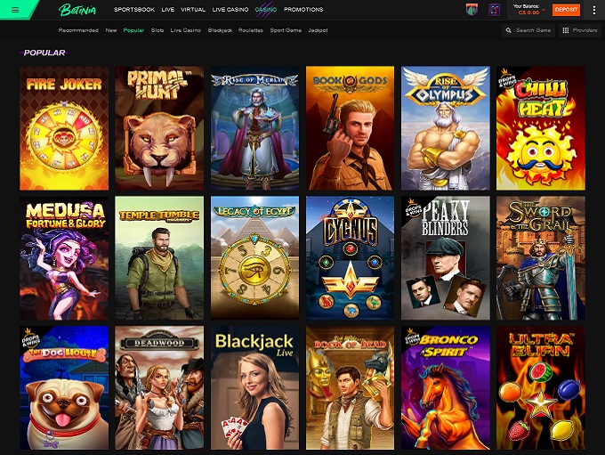Open the Peaky Blinders slot thumbnail
605x455 pixels.
coord(445,258)
